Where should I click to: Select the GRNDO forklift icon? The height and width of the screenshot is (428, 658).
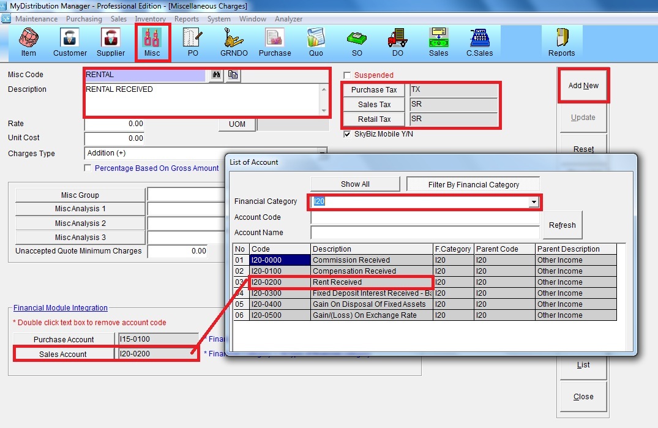tap(234, 42)
